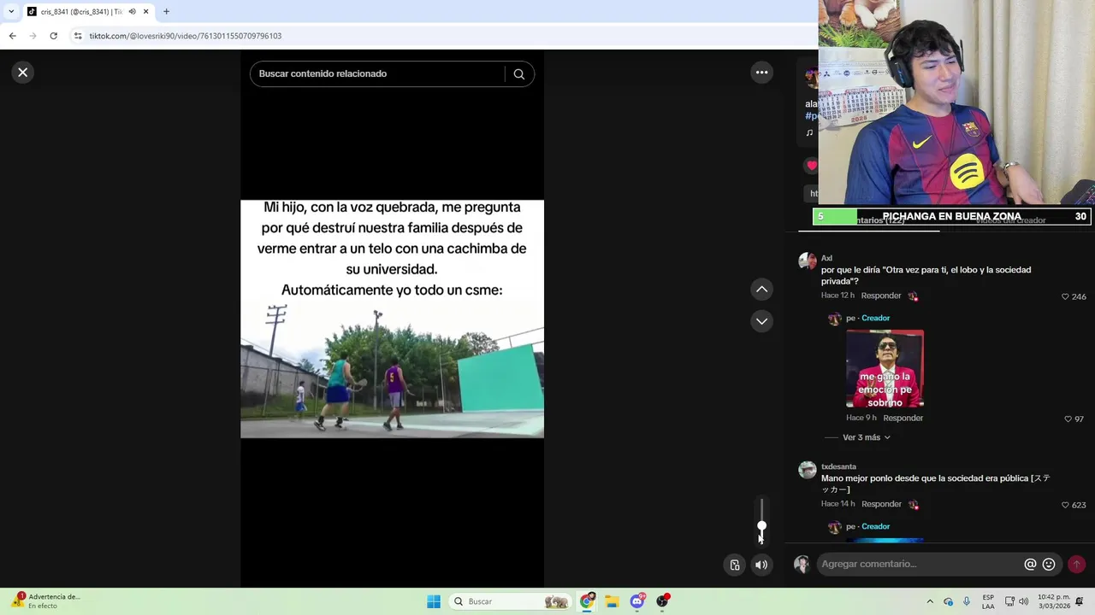The image size is (1095, 615).
Task: Mute the video with speaker icon
Action: click(761, 565)
